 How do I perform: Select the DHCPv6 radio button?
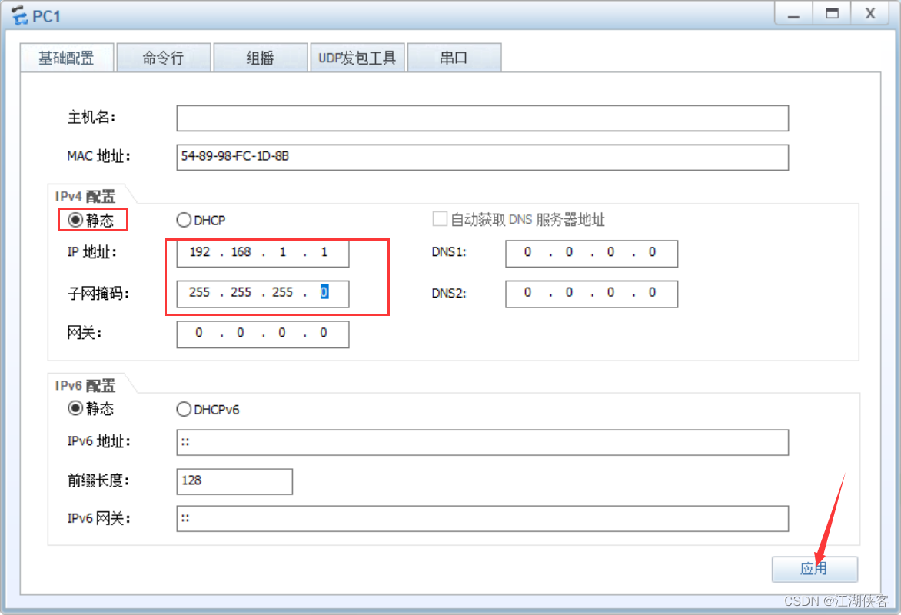[x=184, y=409]
